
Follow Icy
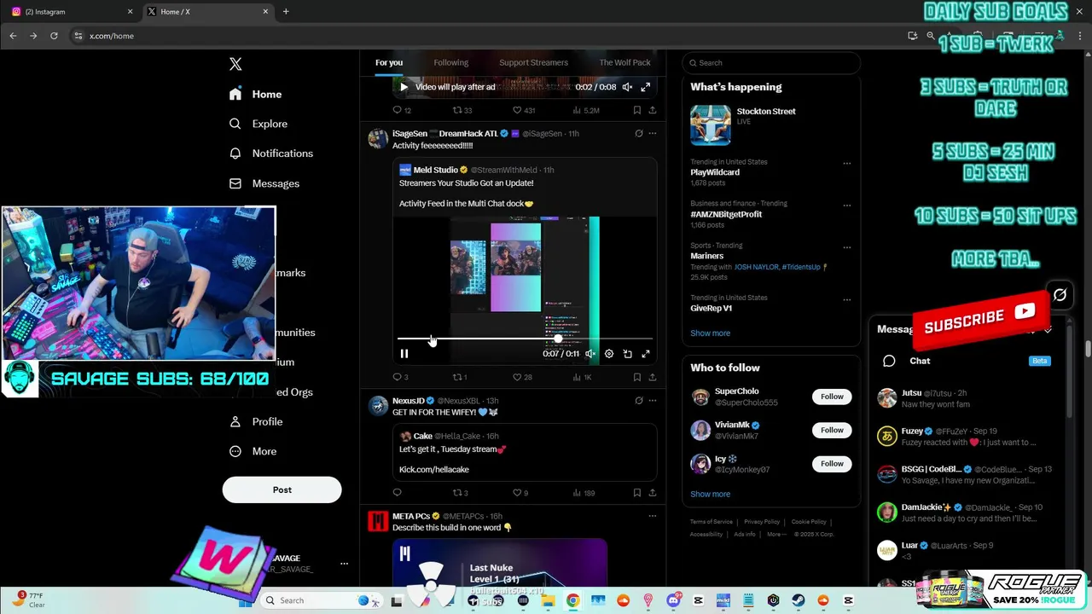832,464
